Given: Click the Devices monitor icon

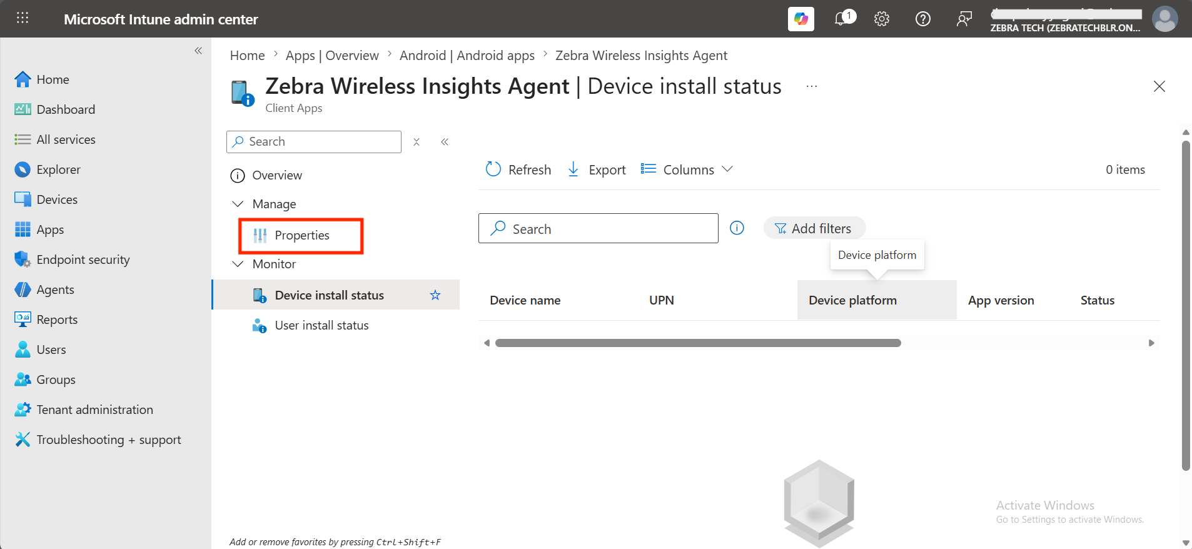Looking at the screenshot, I should coord(23,199).
